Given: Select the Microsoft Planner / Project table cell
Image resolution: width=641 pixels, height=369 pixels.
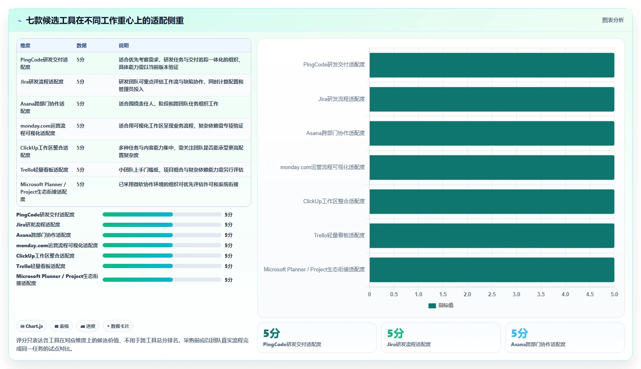Looking at the screenshot, I should click(x=44, y=192).
